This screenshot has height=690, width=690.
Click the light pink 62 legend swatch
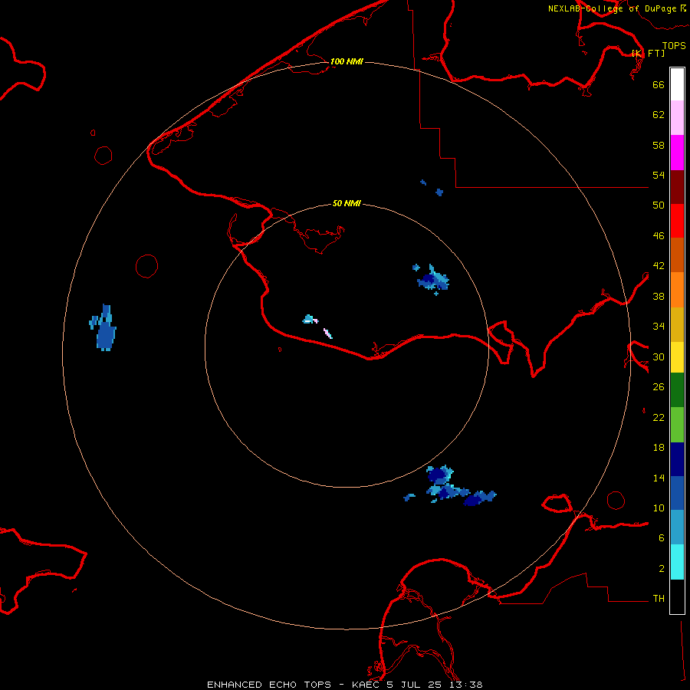[677, 117]
